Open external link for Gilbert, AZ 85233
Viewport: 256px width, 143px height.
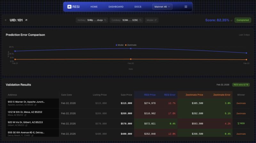(27, 125)
